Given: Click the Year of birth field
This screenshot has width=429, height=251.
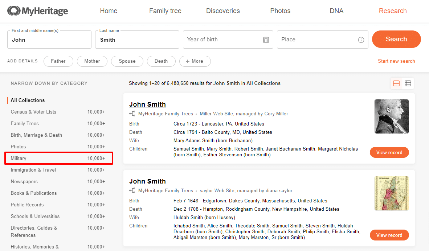Looking at the screenshot, I should (x=228, y=40).
